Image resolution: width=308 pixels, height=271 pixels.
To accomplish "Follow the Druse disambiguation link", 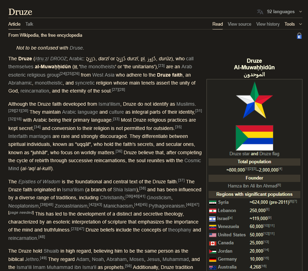I will [76, 48].
